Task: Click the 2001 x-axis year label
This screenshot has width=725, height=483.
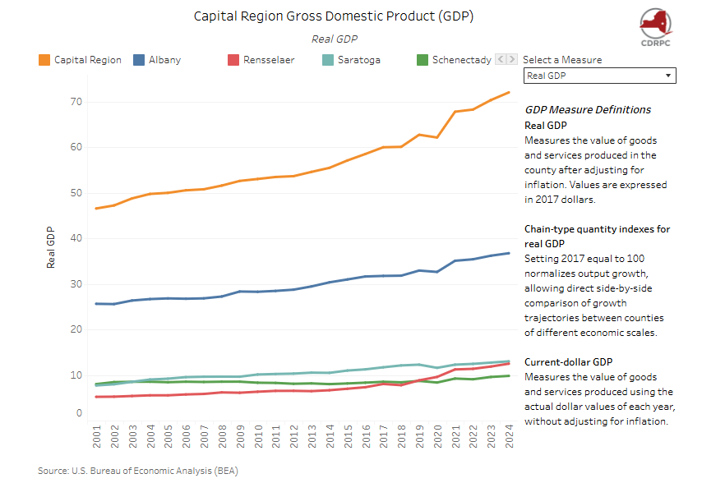Action: pyautogui.click(x=97, y=437)
